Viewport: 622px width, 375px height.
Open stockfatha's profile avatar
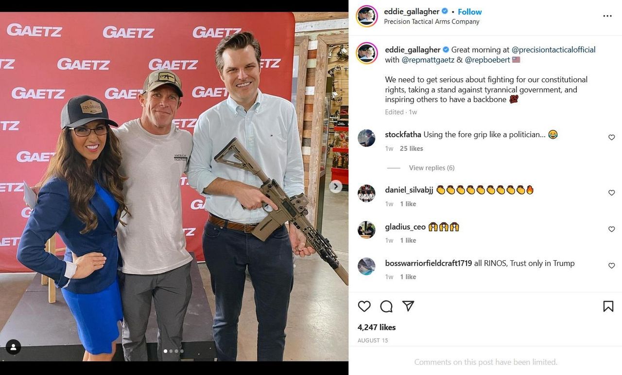click(x=366, y=138)
